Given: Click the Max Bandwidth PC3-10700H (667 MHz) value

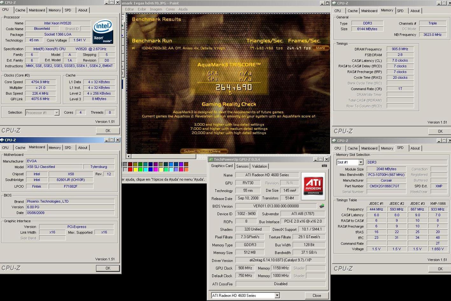Looking at the screenshot, I should tap(386, 175).
